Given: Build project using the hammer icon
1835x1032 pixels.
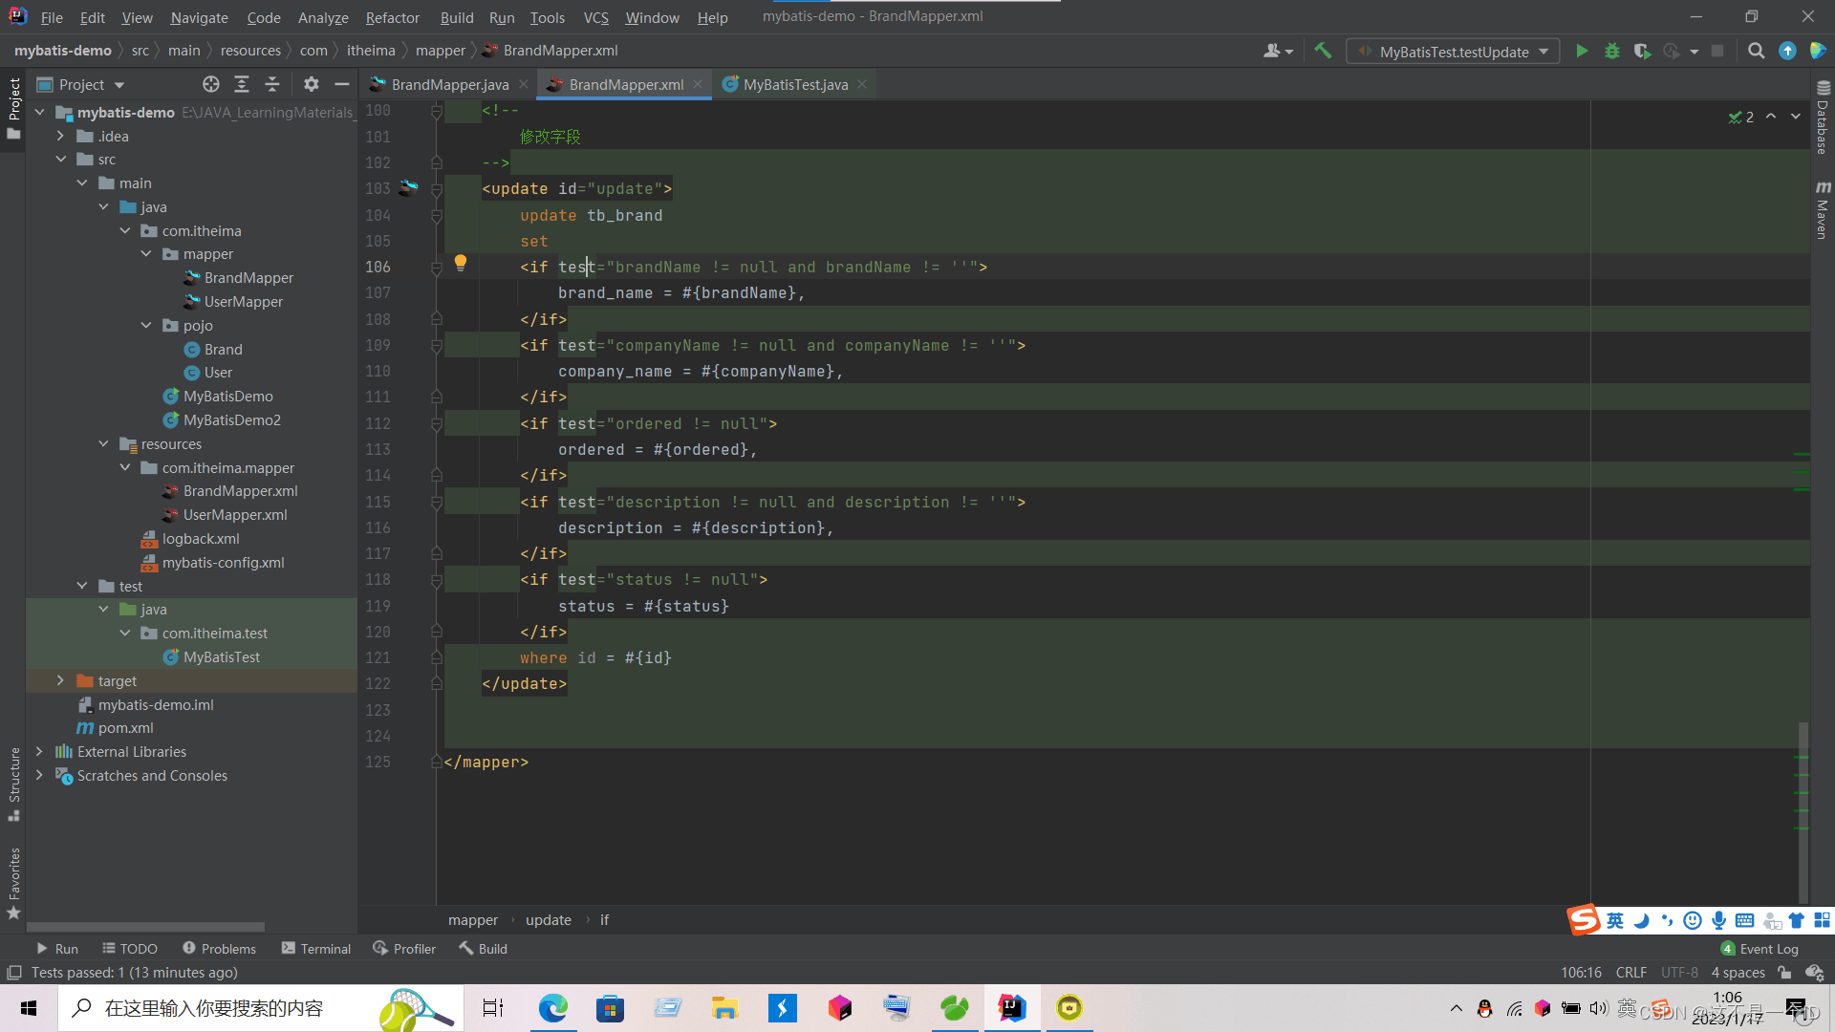Looking at the screenshot, I should [x=1323, y=51].
